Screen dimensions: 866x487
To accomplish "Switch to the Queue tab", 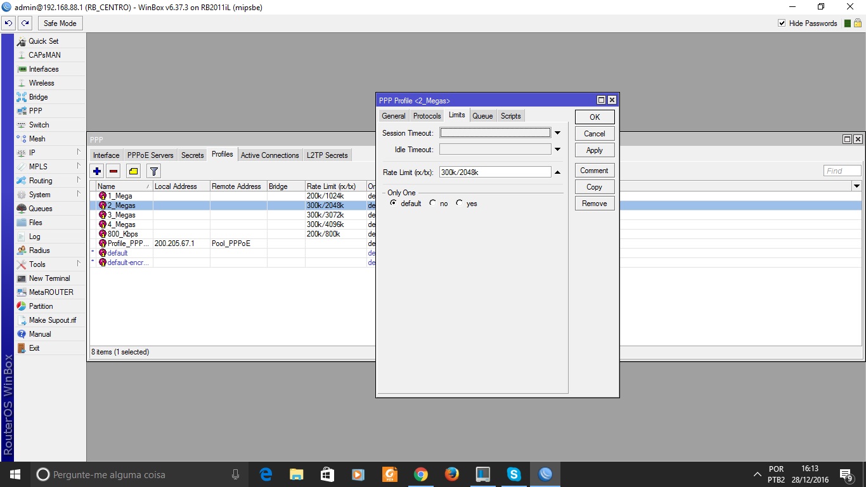I will tap(482, 116).
